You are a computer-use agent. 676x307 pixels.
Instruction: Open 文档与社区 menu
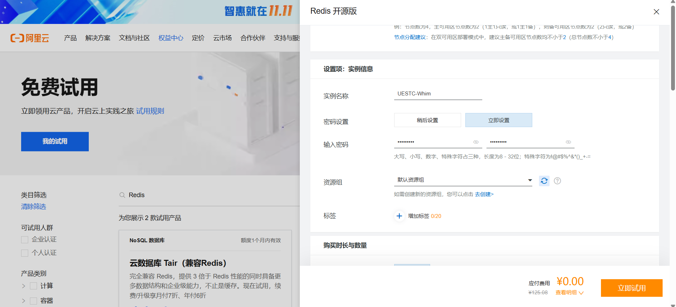tap(134, 38)
